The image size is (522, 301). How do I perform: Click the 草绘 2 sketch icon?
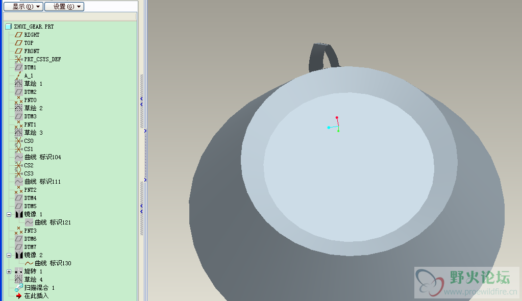pos(19,108)
